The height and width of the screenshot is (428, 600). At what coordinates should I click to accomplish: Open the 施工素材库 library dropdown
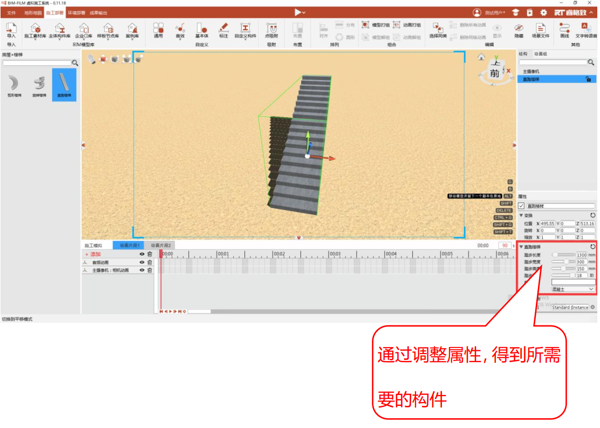(x=35, y=31)
